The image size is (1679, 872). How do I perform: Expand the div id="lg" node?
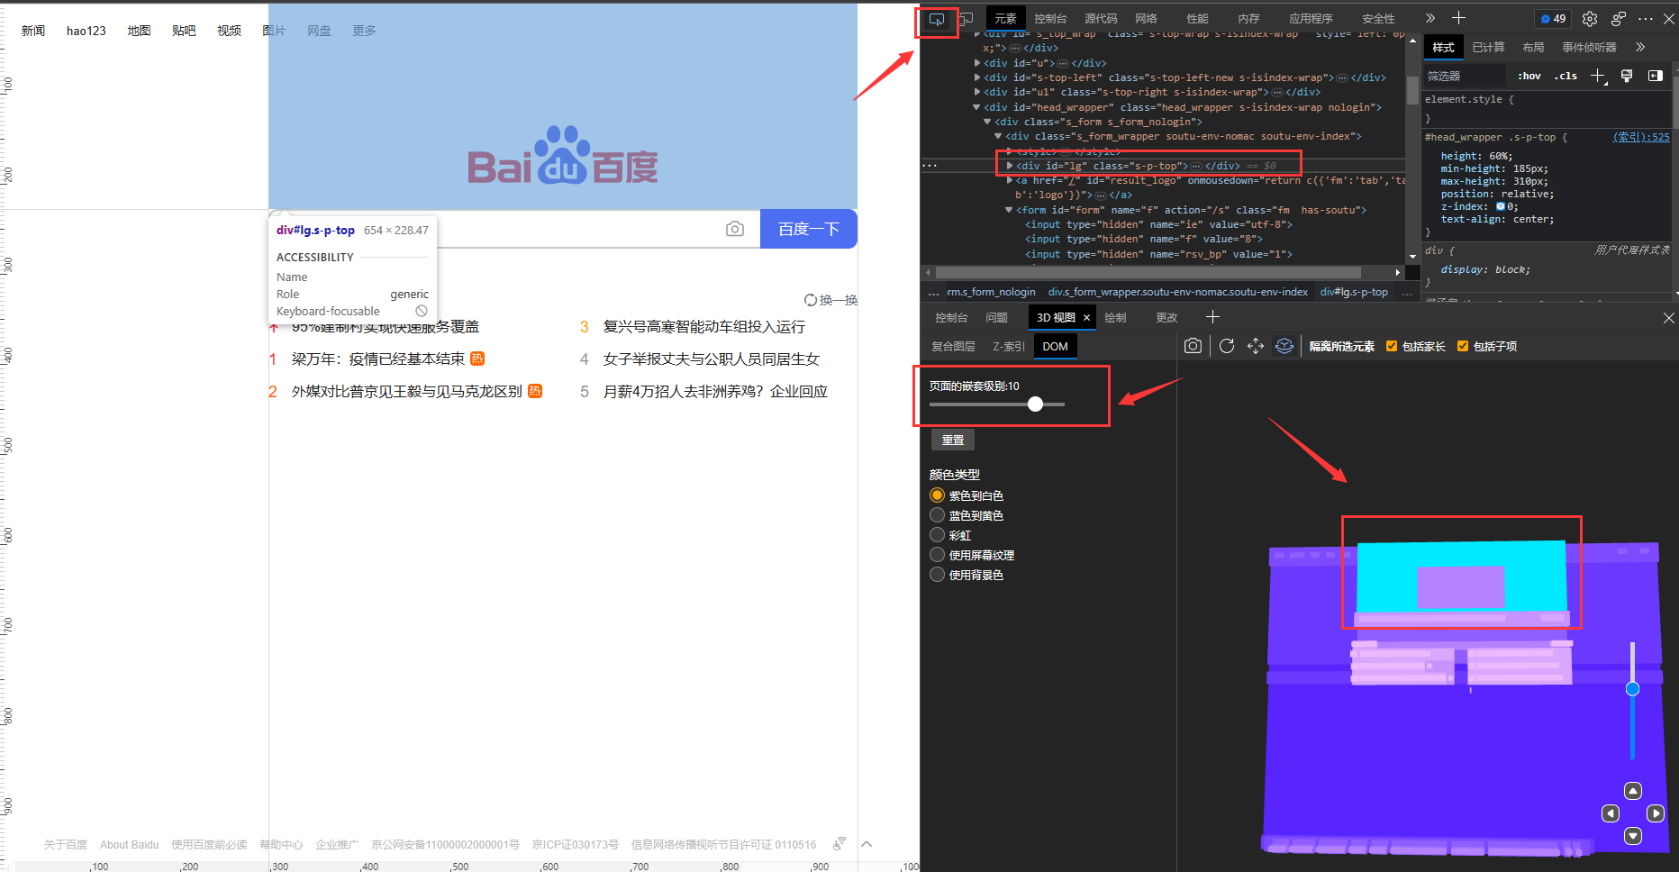pos(1010,166)
